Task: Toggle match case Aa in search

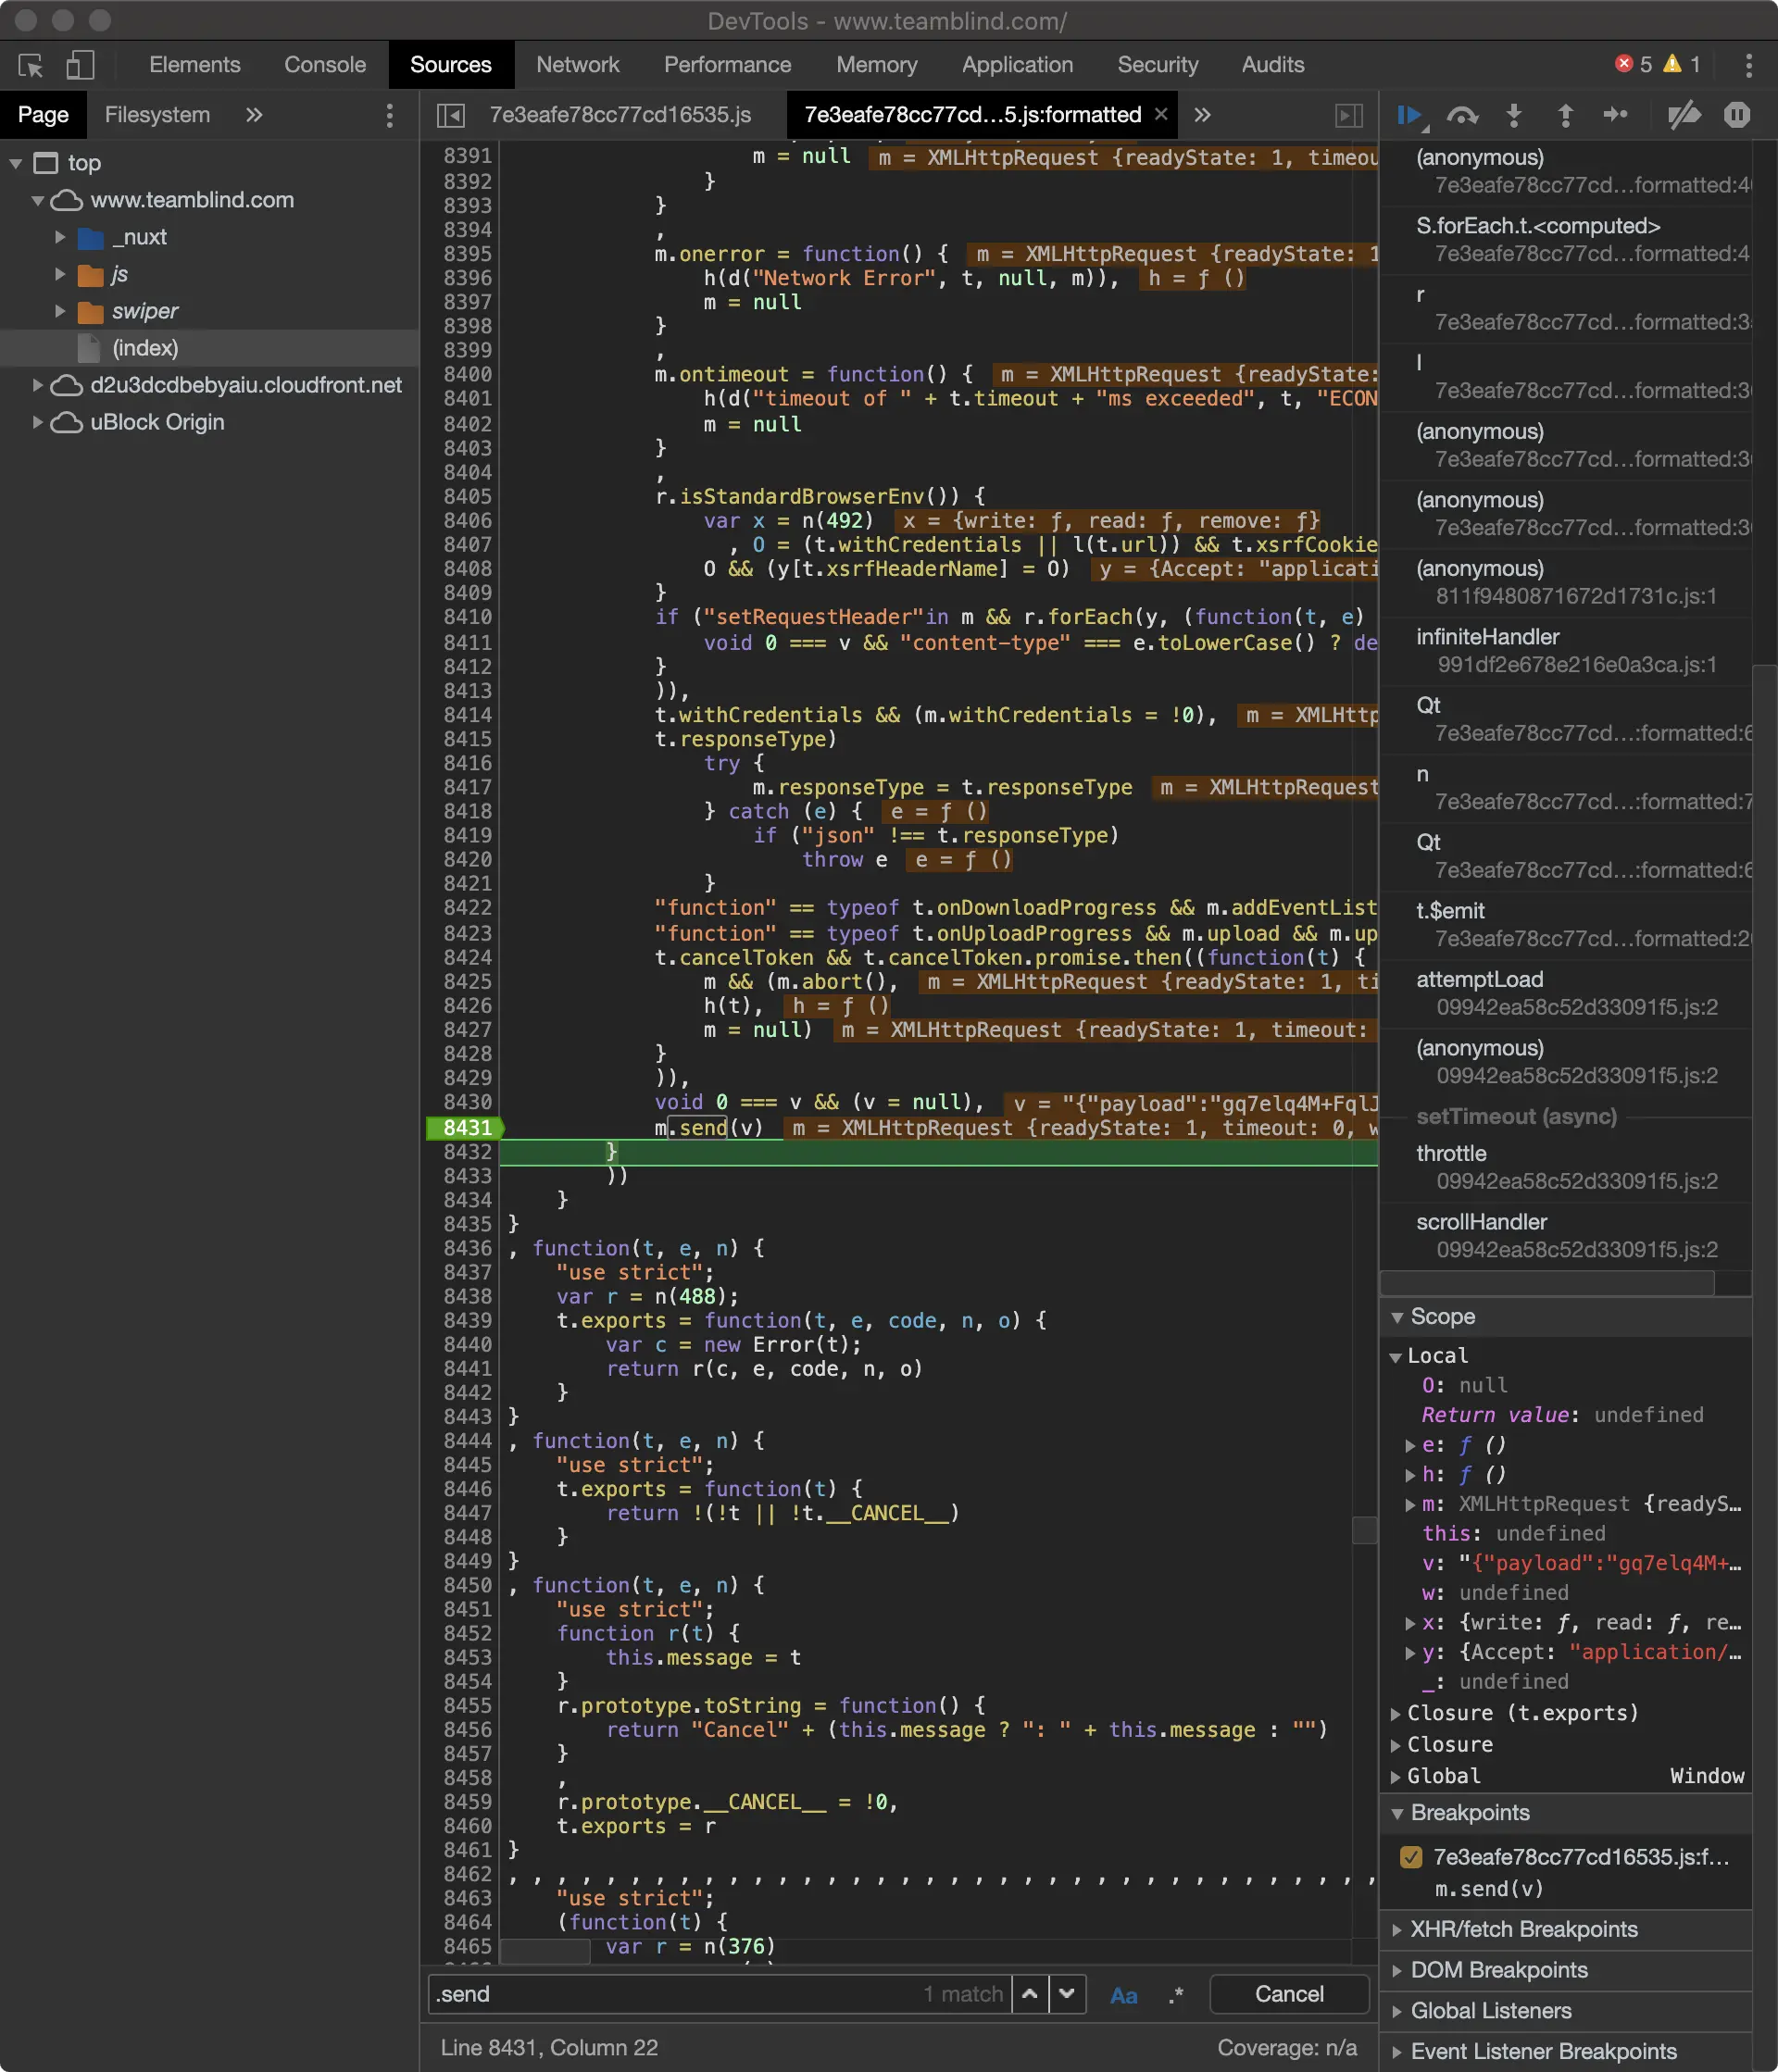Action: pyautogui.click(x=1123, y=1995)
